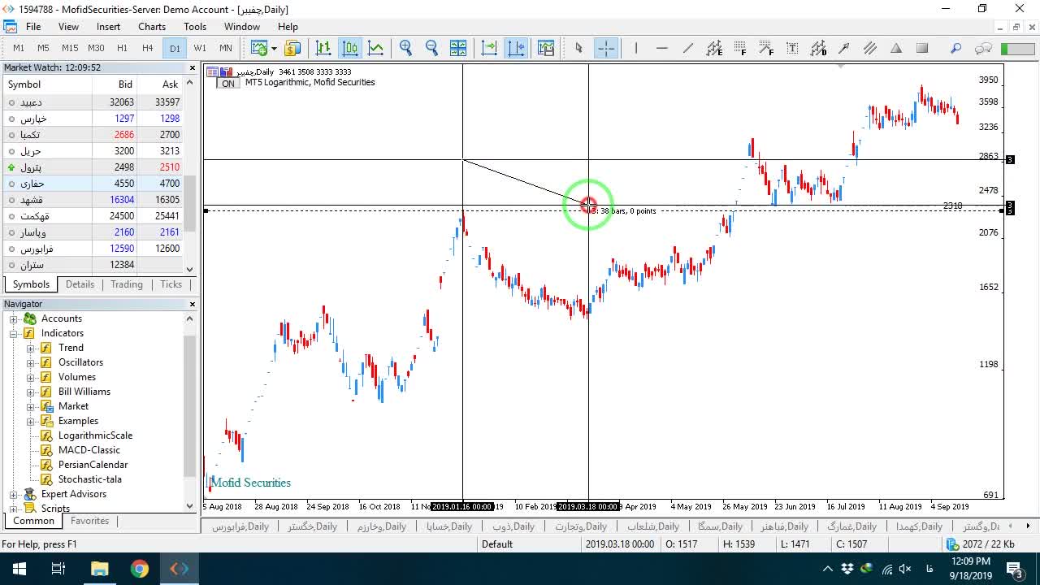
Task: Open the search magnifier icon
Action: [956, 48]
